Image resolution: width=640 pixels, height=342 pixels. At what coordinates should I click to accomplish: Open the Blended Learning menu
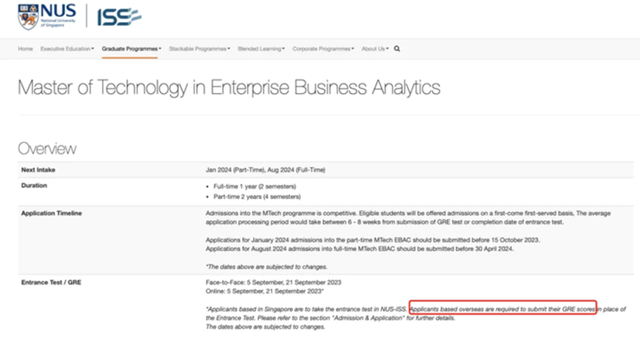[x=261, y=49]
